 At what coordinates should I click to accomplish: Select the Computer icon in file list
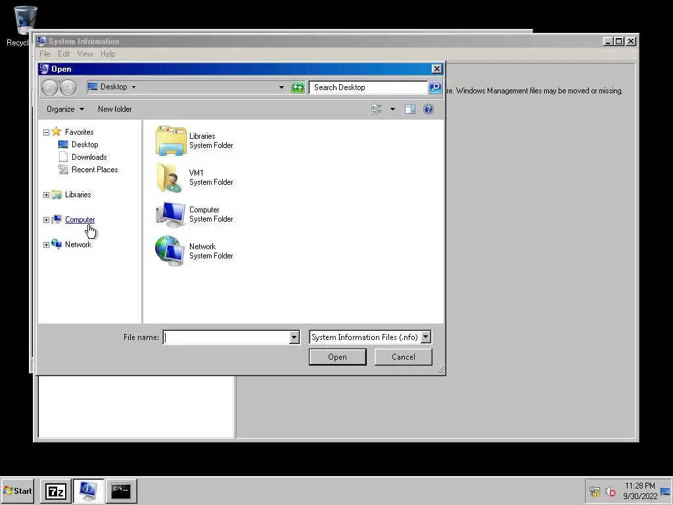[171, 214]
